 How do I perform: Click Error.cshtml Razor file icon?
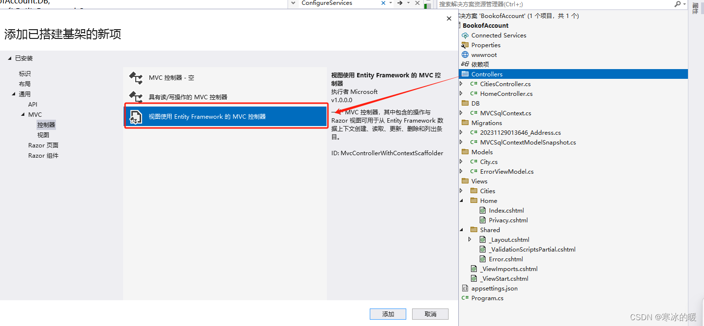click(483, 259)
